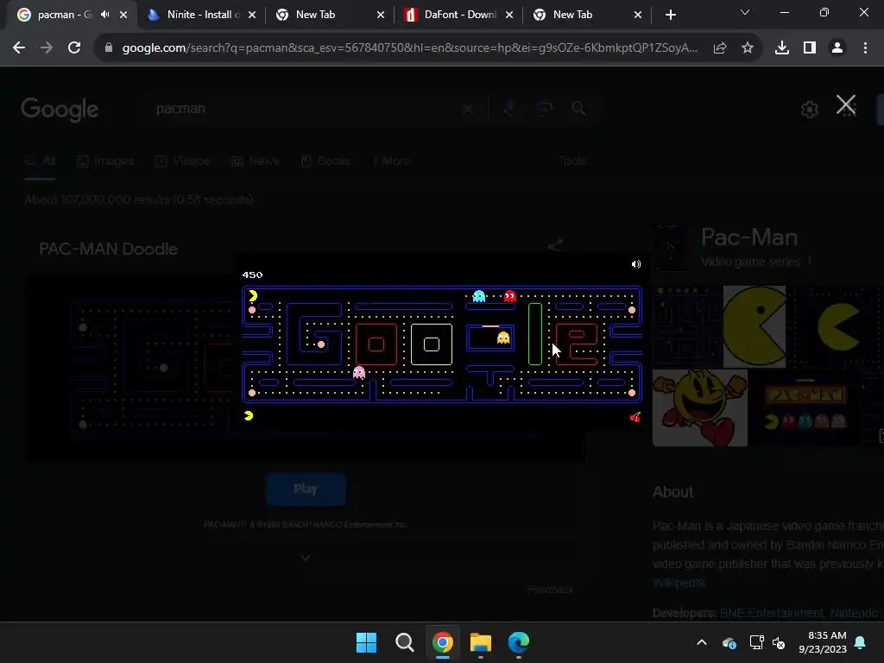This screenshot has height=663, width=884.
Task: Open Chrome downloads icon
Action: (x=782, y=48)
